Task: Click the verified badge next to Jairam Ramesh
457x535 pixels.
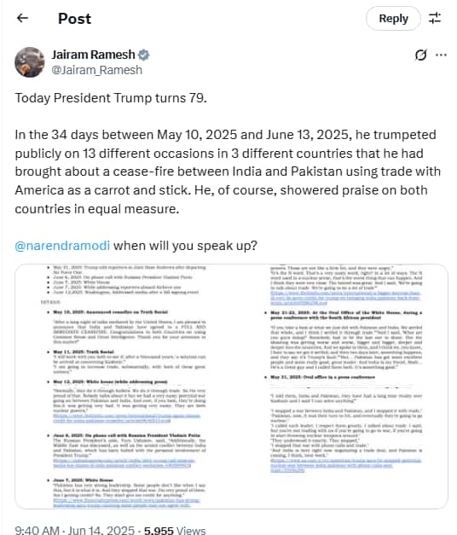Action: click(x=143, y=55)
